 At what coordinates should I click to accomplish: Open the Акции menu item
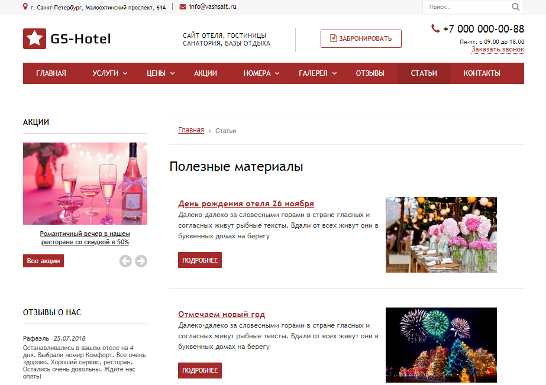pos(205,73)
